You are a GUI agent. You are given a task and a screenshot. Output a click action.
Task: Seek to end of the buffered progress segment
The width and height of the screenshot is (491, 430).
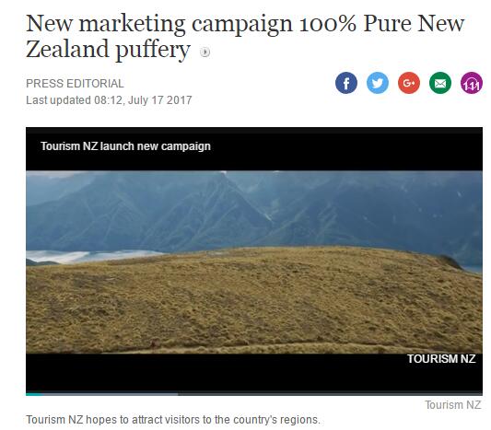(x=175, y=394)
